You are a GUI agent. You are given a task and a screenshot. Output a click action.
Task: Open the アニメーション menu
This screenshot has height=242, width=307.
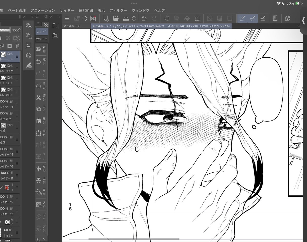tap(43, 10)
